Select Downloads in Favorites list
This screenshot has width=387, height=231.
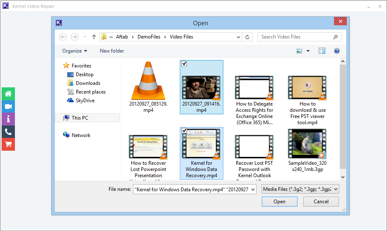88,83
